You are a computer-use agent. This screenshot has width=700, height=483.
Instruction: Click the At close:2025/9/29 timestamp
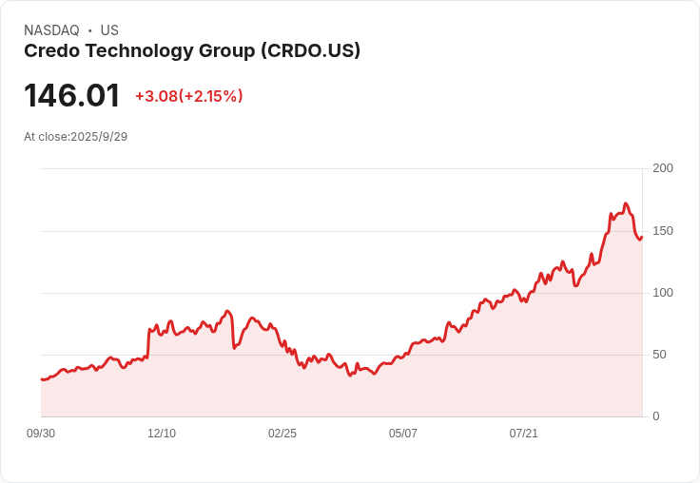(76, 137)
